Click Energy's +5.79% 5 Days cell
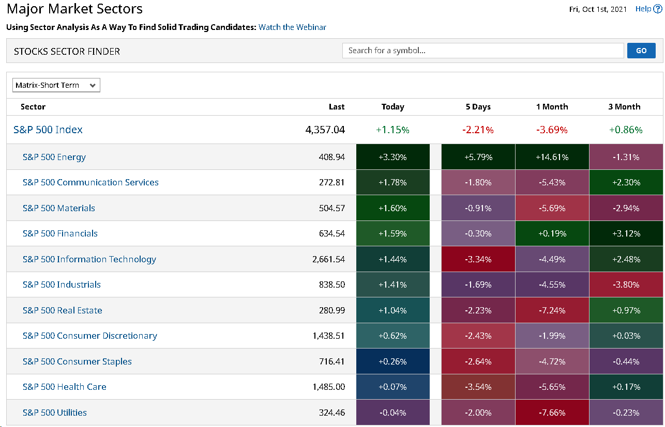 [478, 157]
